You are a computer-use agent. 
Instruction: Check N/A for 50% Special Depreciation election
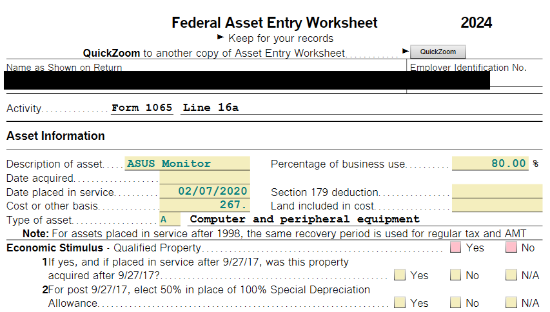tap(511, 302)
